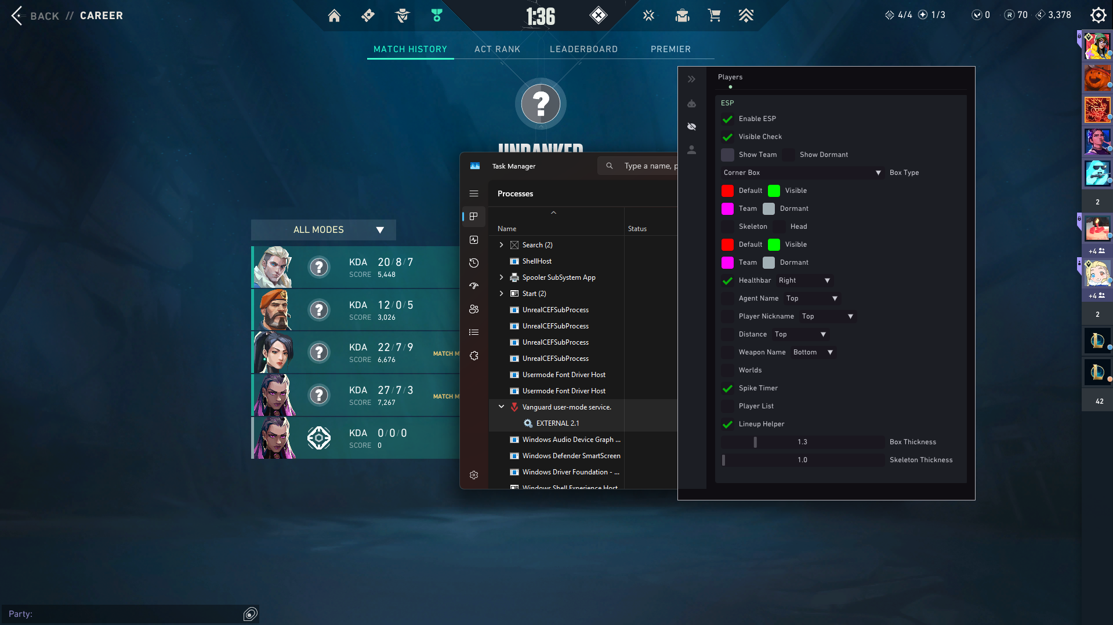Collapse the Vanguard user-mode service row
The width and height of the screenshot is (1113, 625).
tap(501, 407)
